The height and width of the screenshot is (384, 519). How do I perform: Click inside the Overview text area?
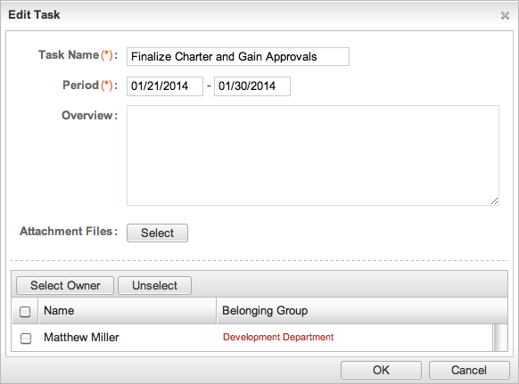click(313, 155)
